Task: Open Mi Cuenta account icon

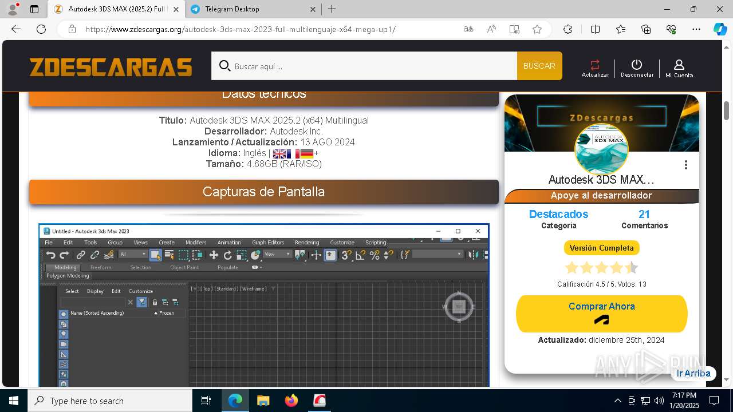Action: click(x=679, y=68)
